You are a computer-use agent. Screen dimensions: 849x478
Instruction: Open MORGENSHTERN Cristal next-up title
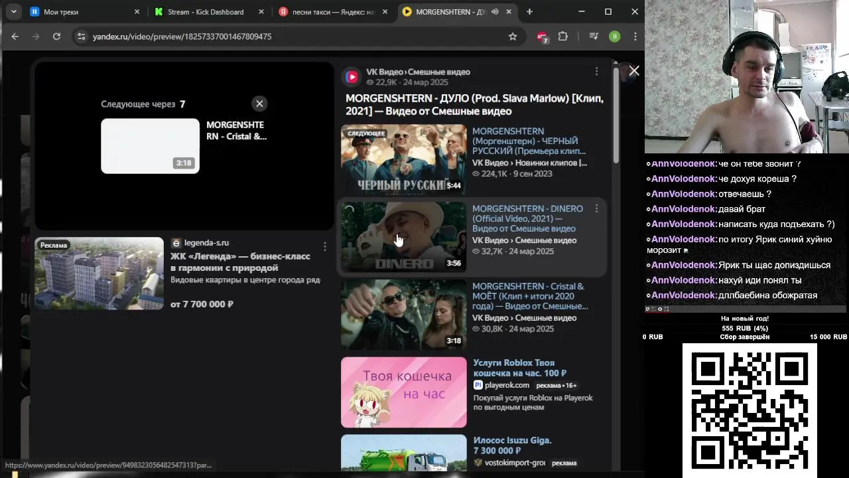[x=236, y=130]
